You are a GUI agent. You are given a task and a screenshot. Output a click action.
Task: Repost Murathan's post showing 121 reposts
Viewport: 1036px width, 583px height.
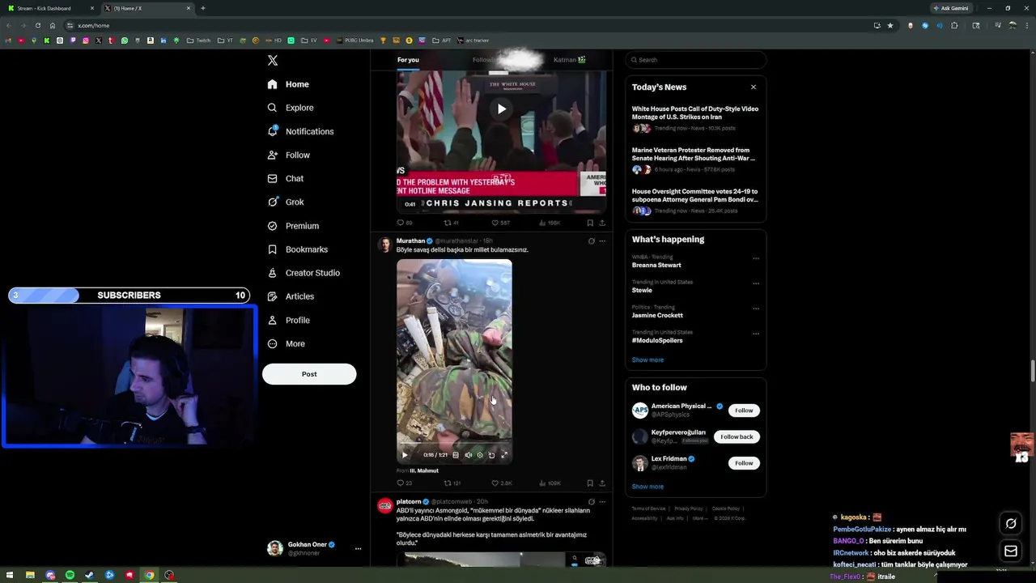(452, 483)
